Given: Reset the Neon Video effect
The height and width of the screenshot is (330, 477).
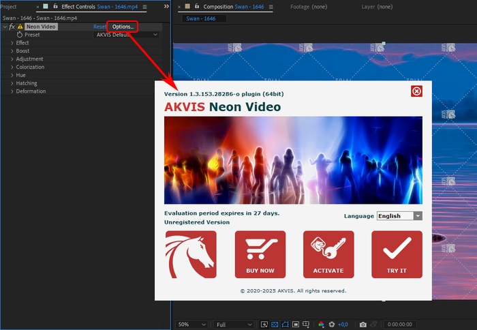Looking at the screenshot, I should tap(99, 27).
